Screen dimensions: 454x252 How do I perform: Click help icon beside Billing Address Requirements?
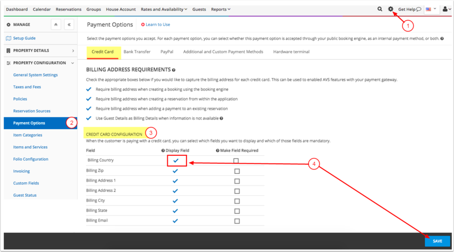pos(174,70)
